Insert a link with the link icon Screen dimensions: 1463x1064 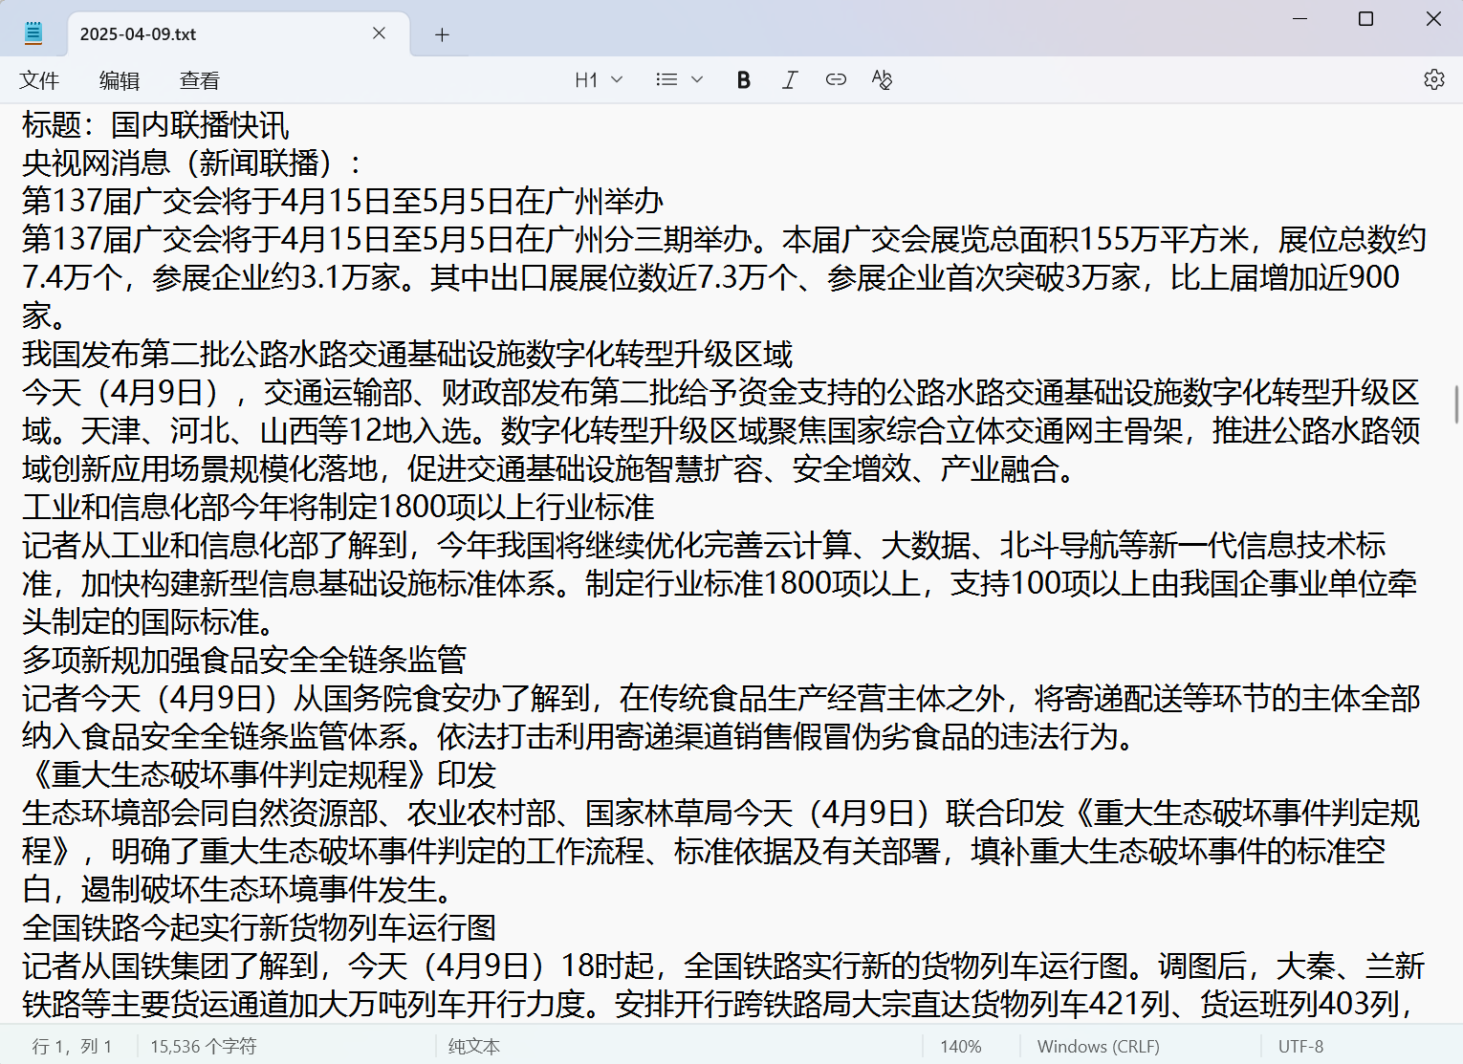click(836, 80)
